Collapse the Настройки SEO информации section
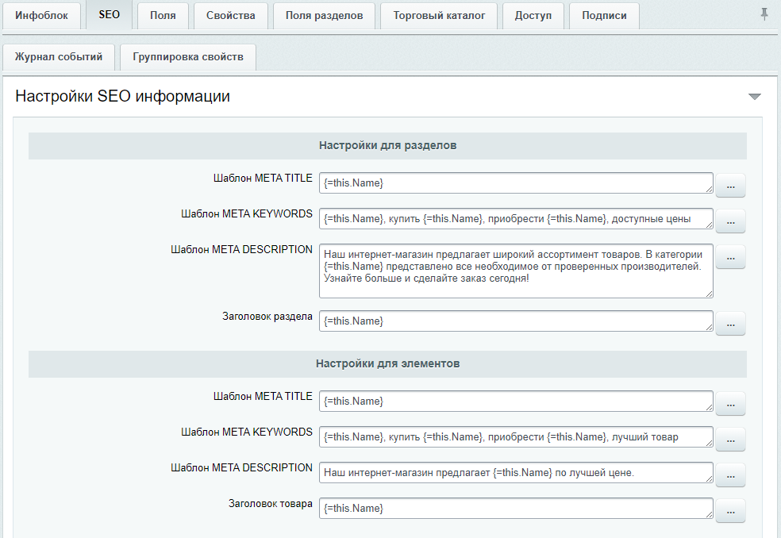This screenshot has width=781, height=538. coord(755,97)
